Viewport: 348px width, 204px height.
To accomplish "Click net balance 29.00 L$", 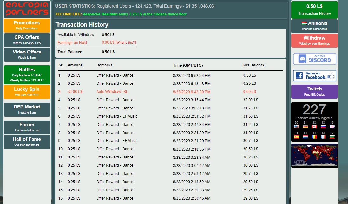I will pyautogui.click(x=251, y=198).
